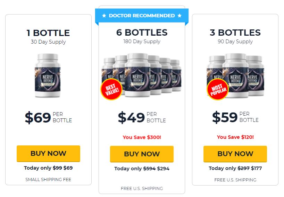Click the $59 per bottle price
Viewport: 284px width, 197px height.
(x=235, y=117)
